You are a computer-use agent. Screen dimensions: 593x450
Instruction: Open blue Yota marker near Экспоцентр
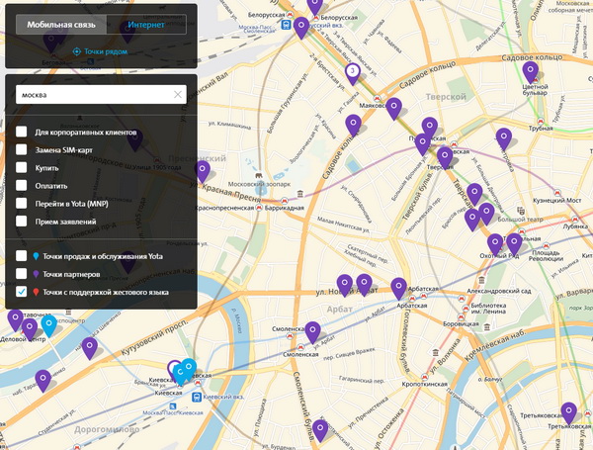48,325
